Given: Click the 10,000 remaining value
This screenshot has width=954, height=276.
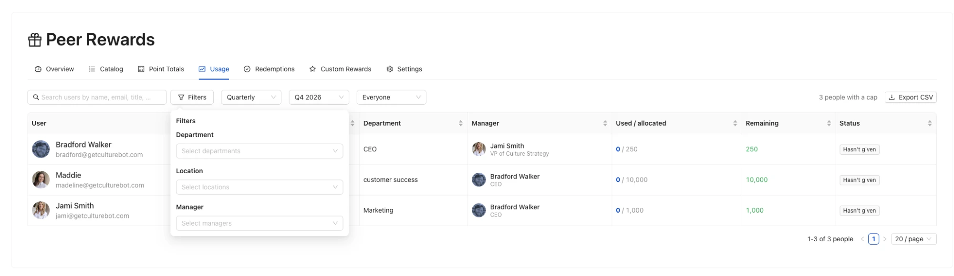Looking at the screenshot, I should pos(757,180).
